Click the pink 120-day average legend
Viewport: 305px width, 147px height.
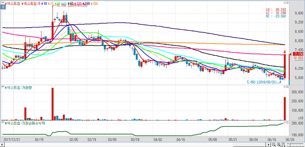[x=78, y=4]
